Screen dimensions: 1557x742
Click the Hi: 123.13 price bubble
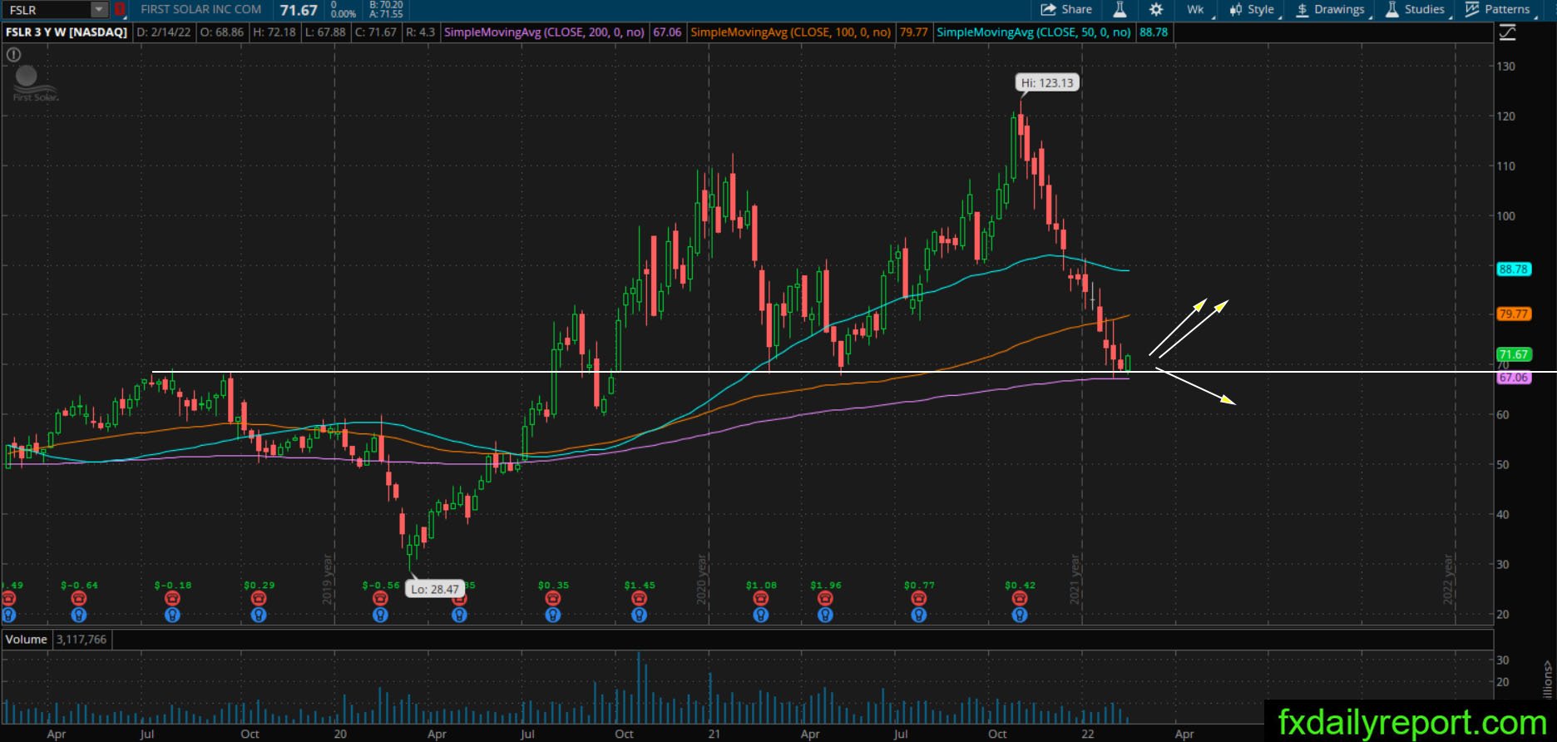(x=1047, y=83)
